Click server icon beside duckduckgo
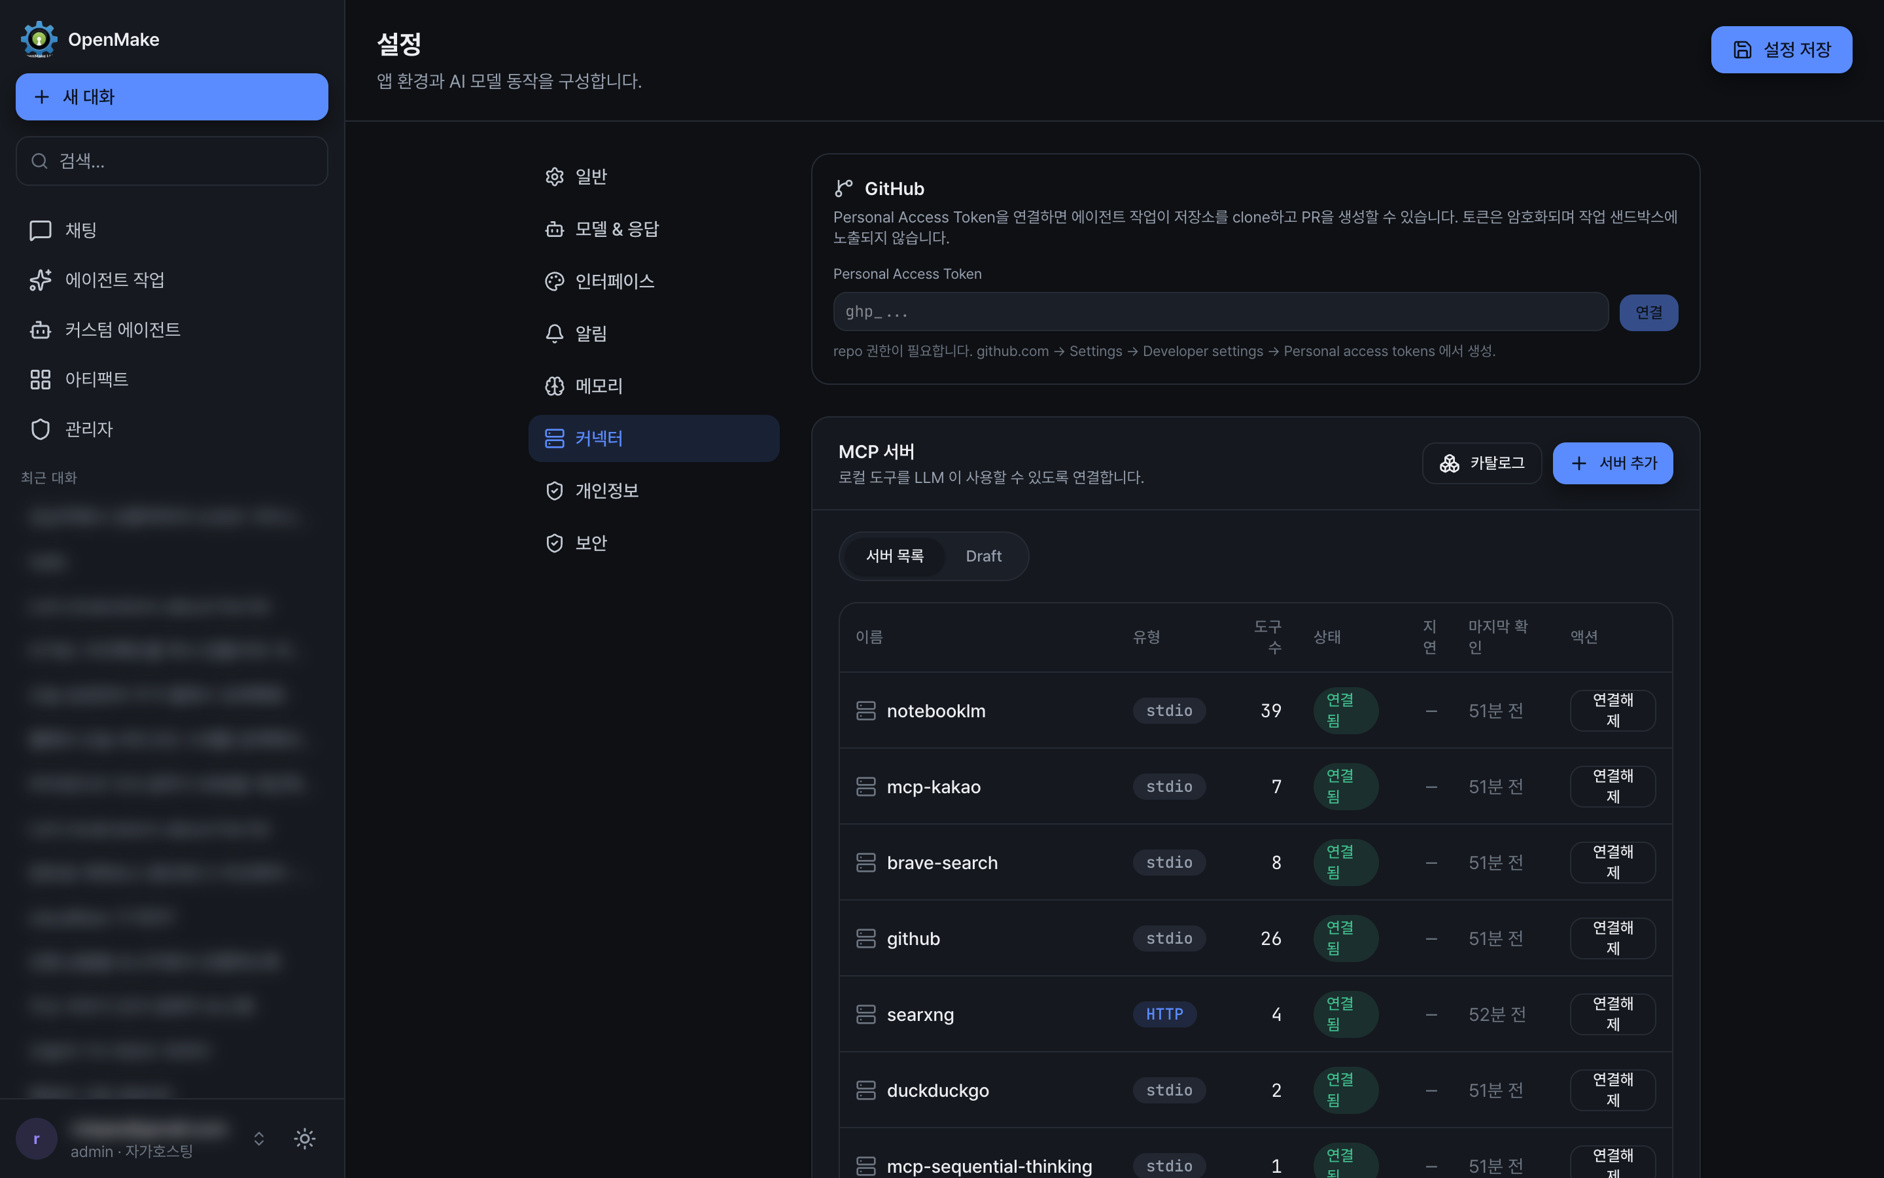1884x1178 pixels. pyautogui.click(x=865, y=1090)
